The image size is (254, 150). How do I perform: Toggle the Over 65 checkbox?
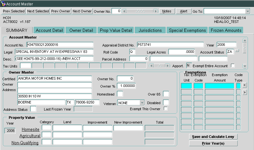[x=166, y=94]
